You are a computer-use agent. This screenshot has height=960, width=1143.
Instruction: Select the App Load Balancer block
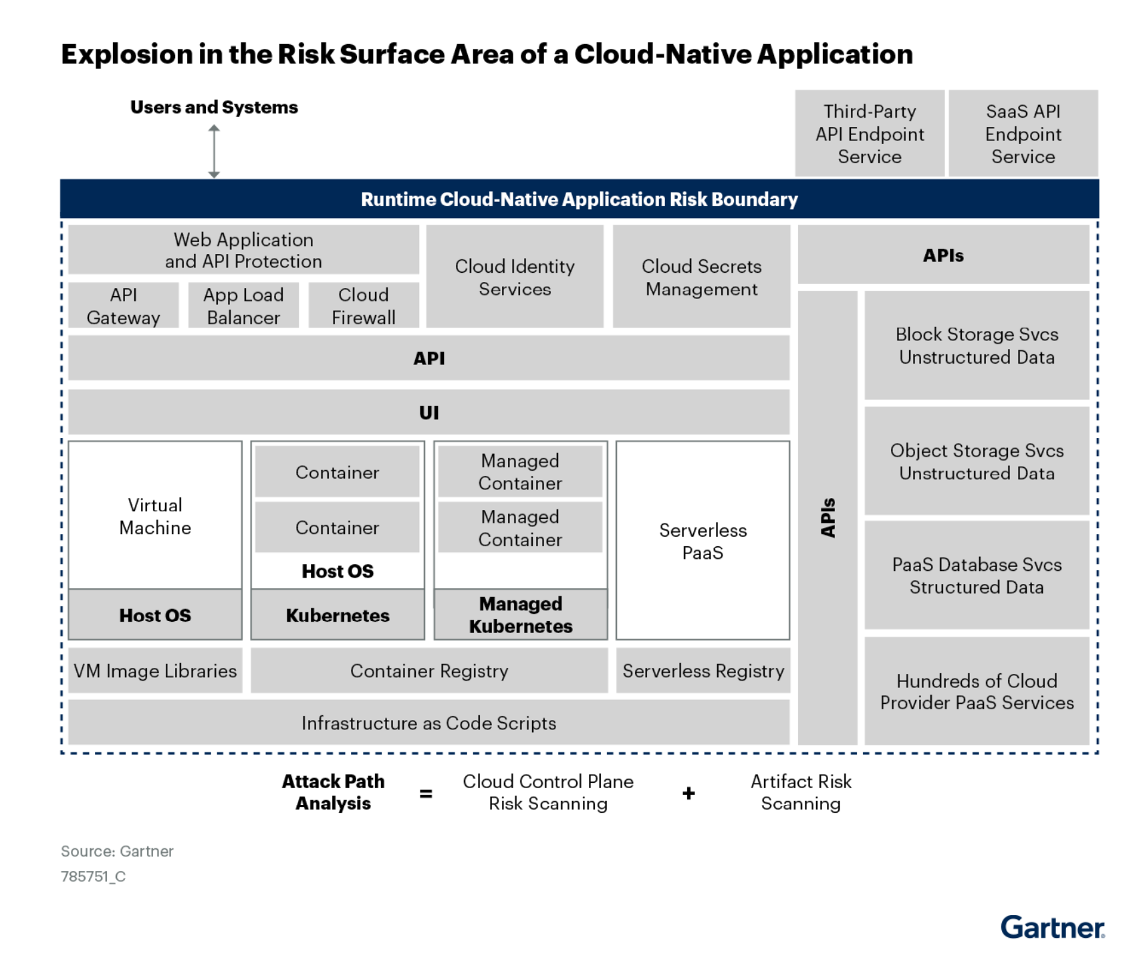coord(243,304)
